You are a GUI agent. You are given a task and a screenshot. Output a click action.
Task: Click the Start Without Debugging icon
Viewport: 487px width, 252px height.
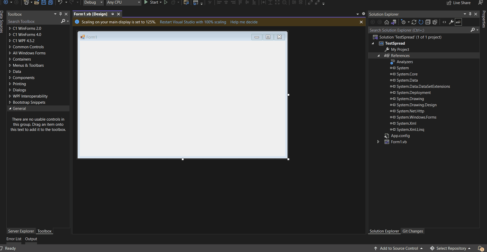[x=166, y=2]
